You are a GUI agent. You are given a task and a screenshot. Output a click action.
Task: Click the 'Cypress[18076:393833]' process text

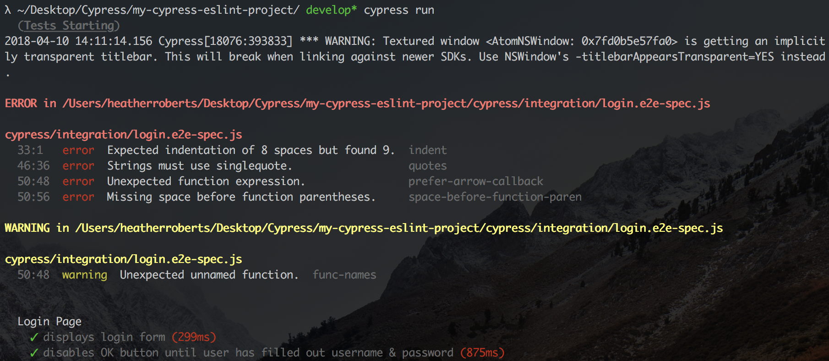[x=225, y=41]
